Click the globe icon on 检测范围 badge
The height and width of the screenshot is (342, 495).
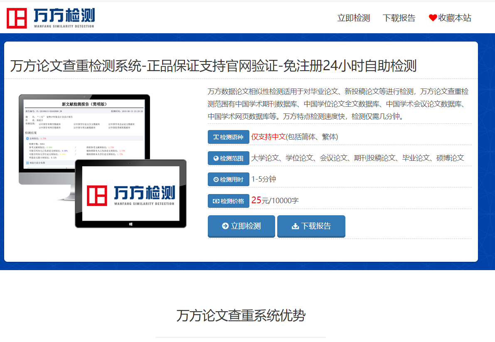pos(216,158)
